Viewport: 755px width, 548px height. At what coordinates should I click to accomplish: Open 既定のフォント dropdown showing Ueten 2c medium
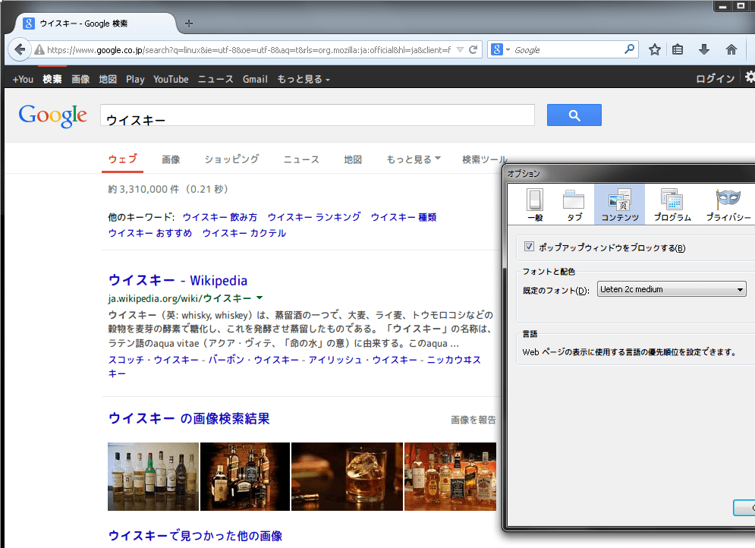click(x=672, y=289)
